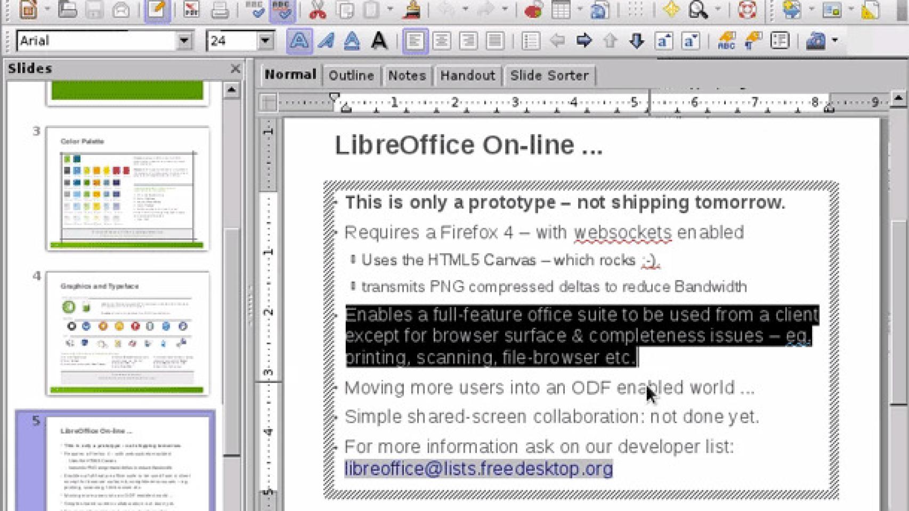
Task: Open the New document dropdown arrow
Action: 47,9
